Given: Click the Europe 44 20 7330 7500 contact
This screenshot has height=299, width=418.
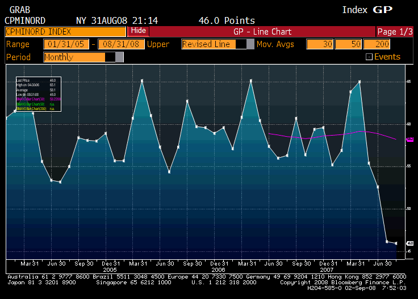Looking at the screenshot, I should coord(205,277).
